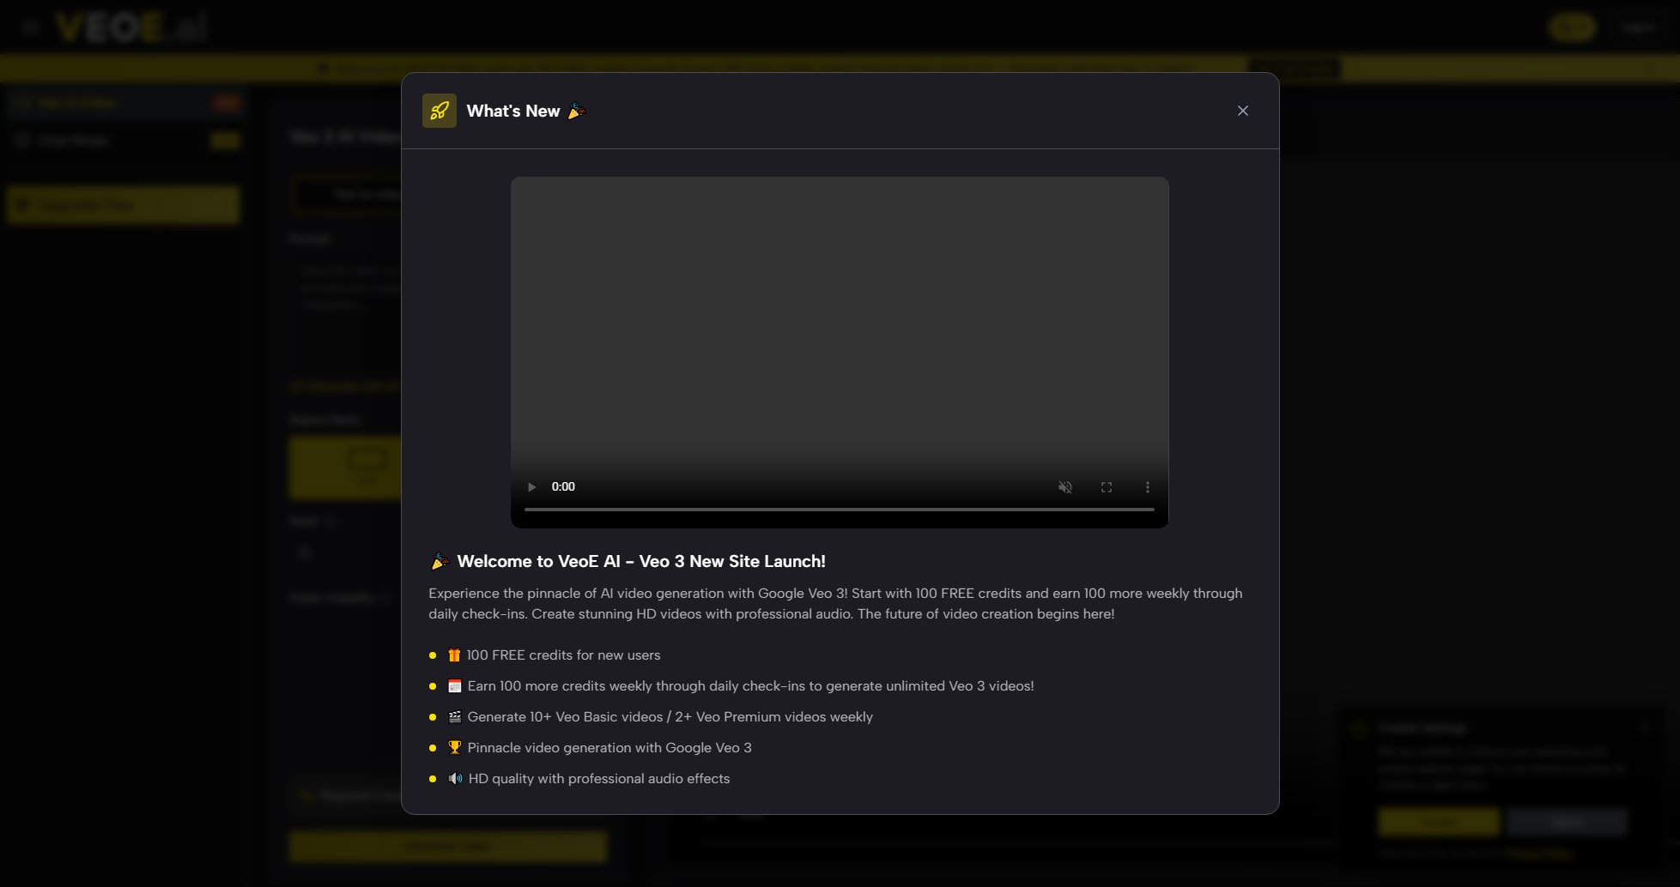Click the party popper beside What's New
Image resolution: width=1680 pixels, height=887 pixels.
coord(577,111)
